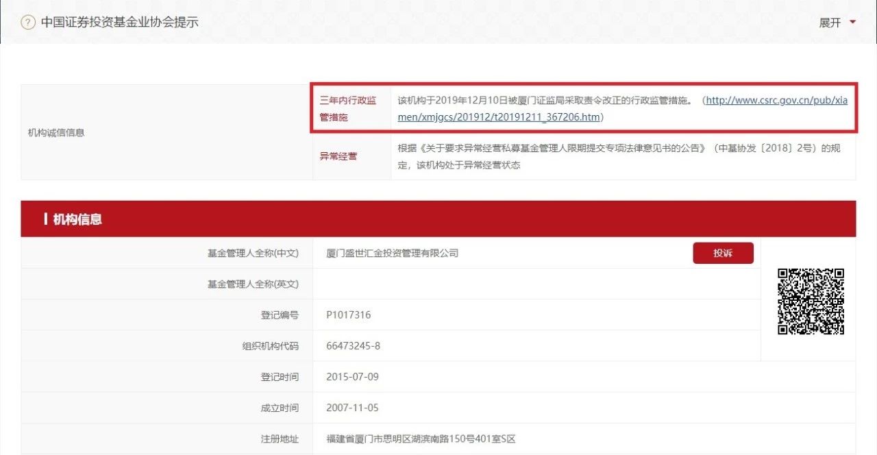Select registration number P1017316

pyautogui.click(x=349, y=315)
